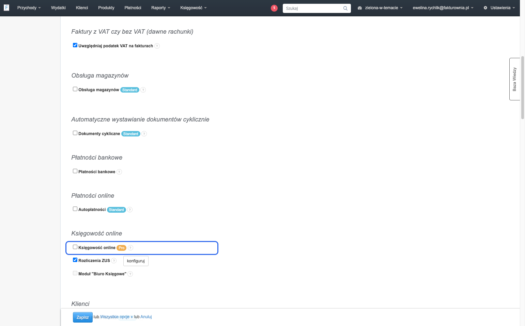Show help for Płatności bankowe option
The width and height of the screenshot is (525, 326).
pos(119,172)
